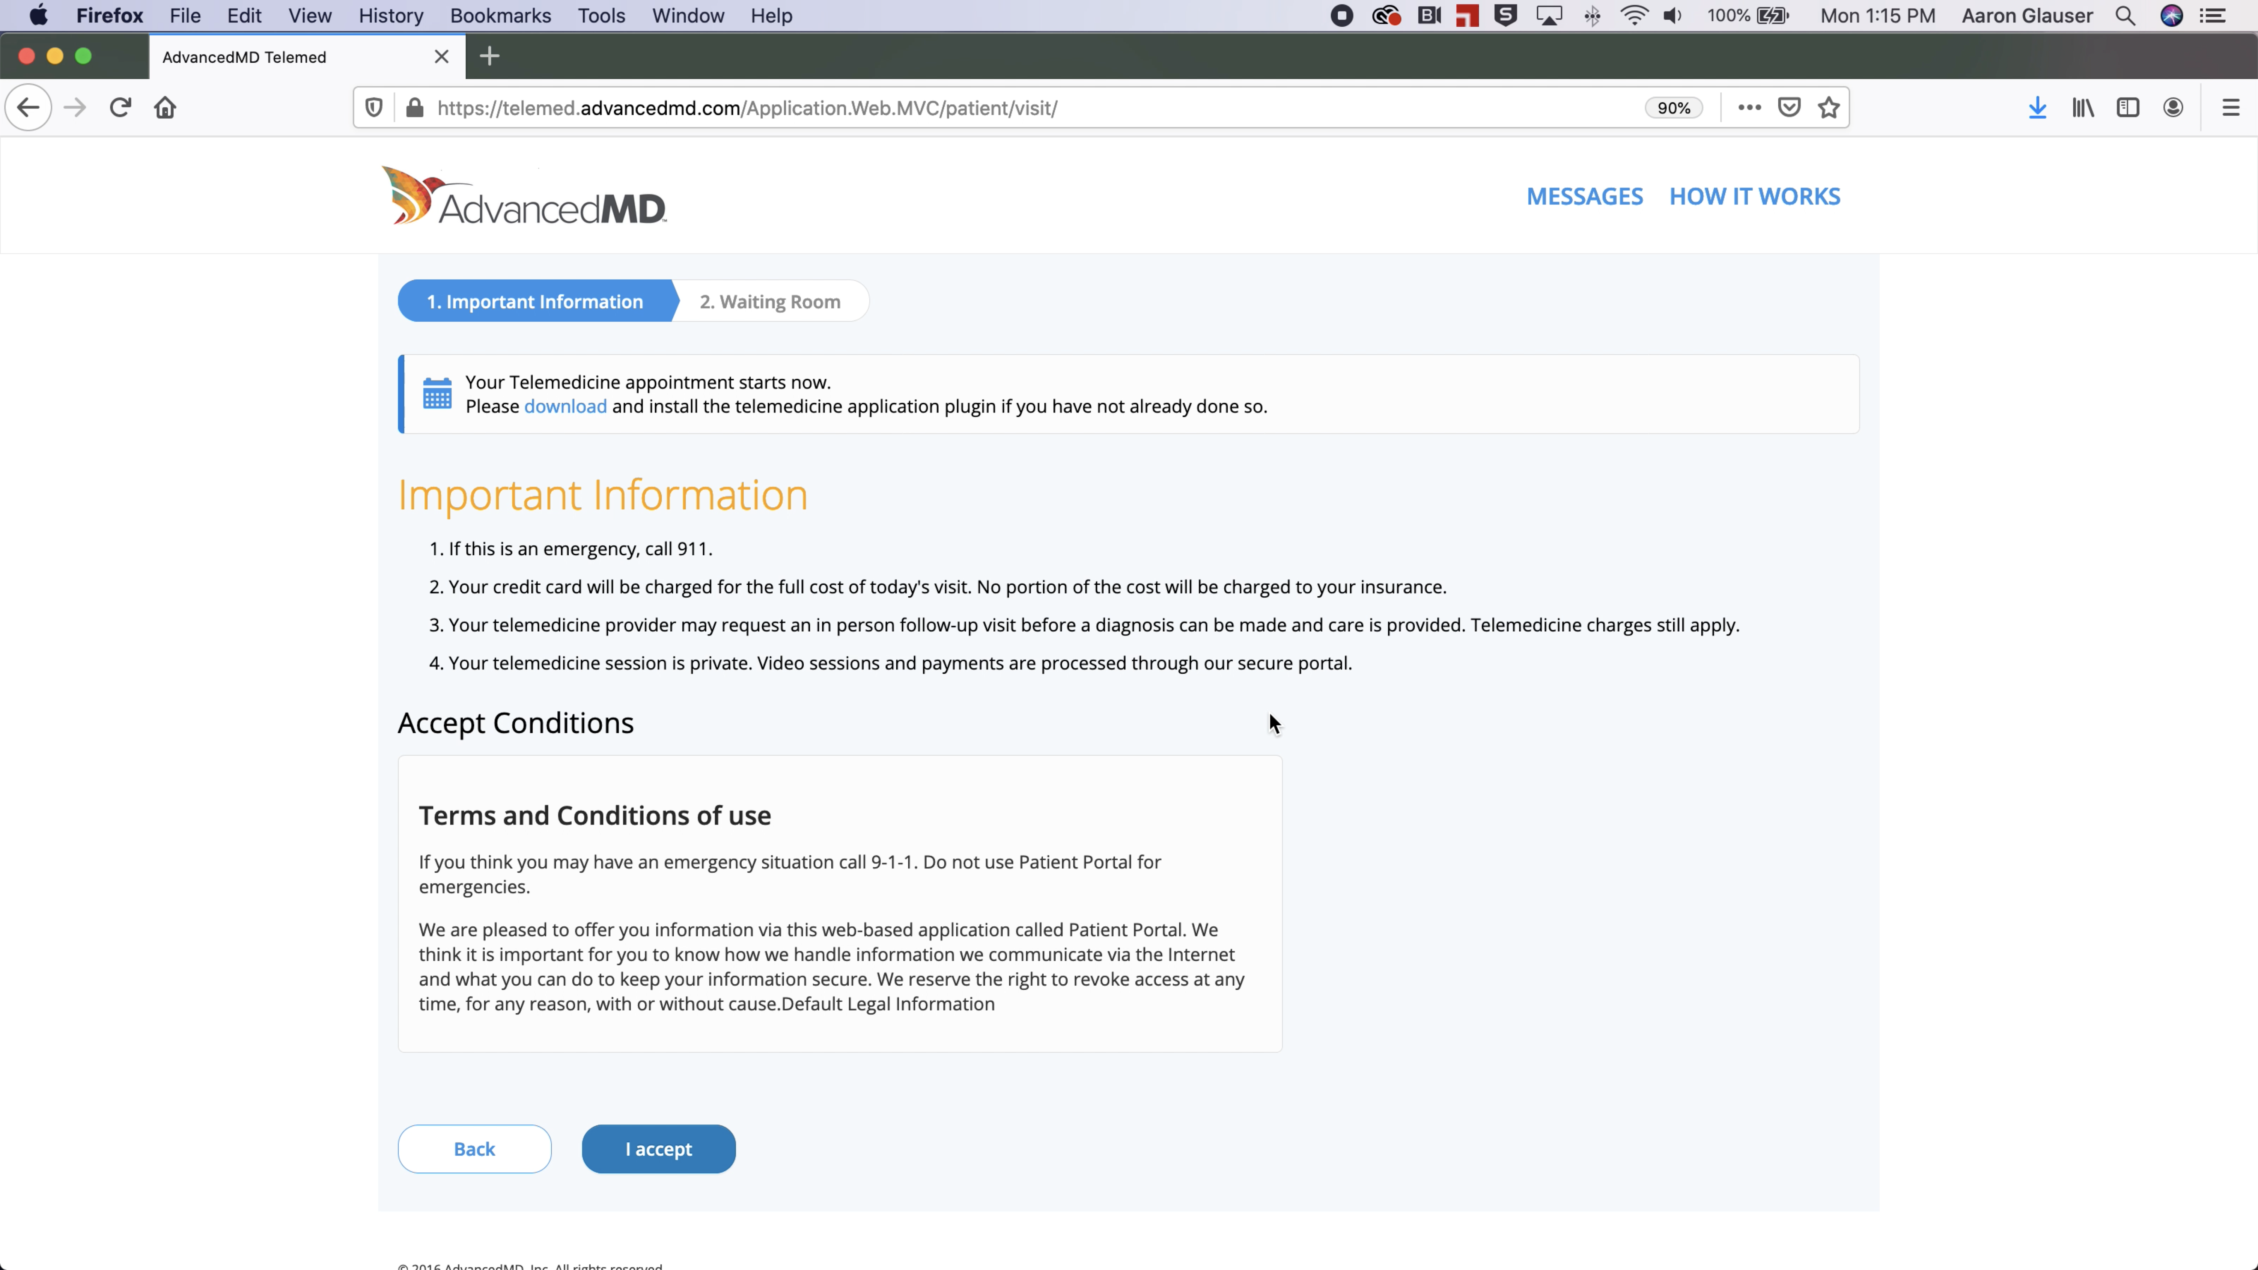Open the Firefox hamburger menu
Screen dimensions: 2258x1270
click(2231, 108)
